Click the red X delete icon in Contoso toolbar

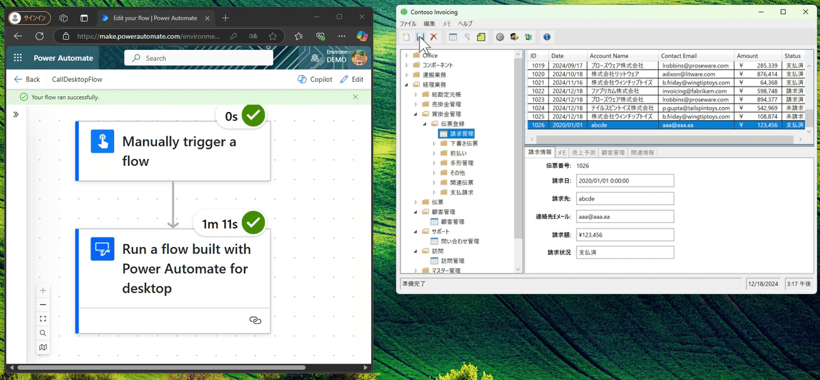click(434, 37)
